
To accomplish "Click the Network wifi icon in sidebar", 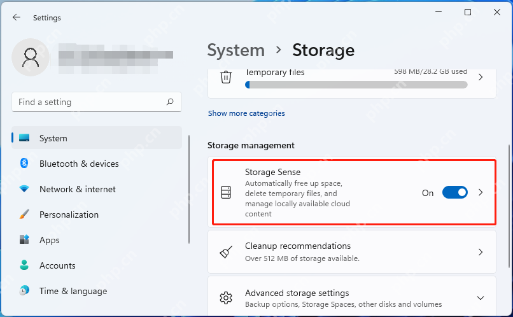I will (x=24, y=189).
